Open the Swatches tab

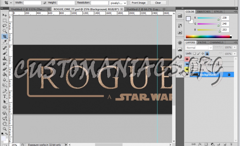pyautogui.click(x=203, y=12)
